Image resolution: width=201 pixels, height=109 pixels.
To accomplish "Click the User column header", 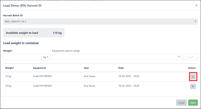I will pos(86,68).
